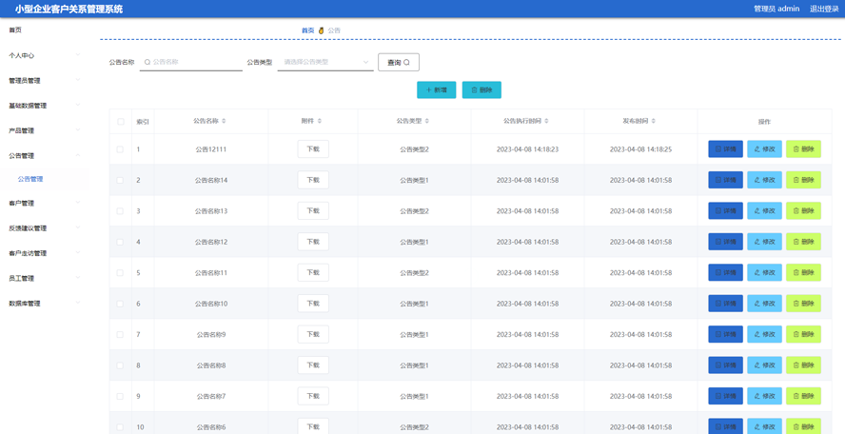
Task: Click 退出登录 to log out
Action: [x=824, y=9]
